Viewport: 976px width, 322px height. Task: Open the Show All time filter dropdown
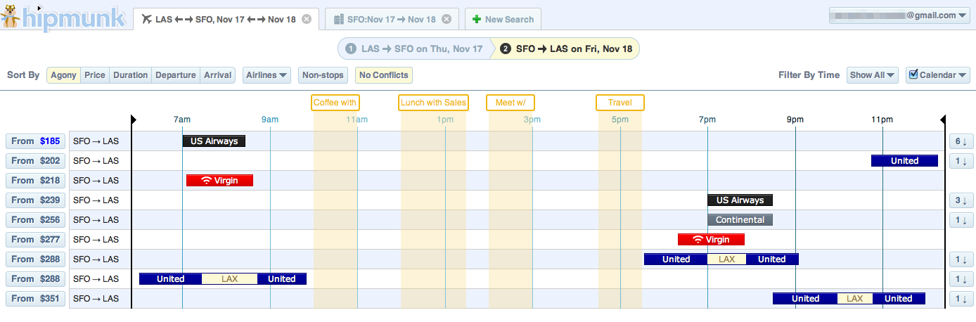point(873,75)
